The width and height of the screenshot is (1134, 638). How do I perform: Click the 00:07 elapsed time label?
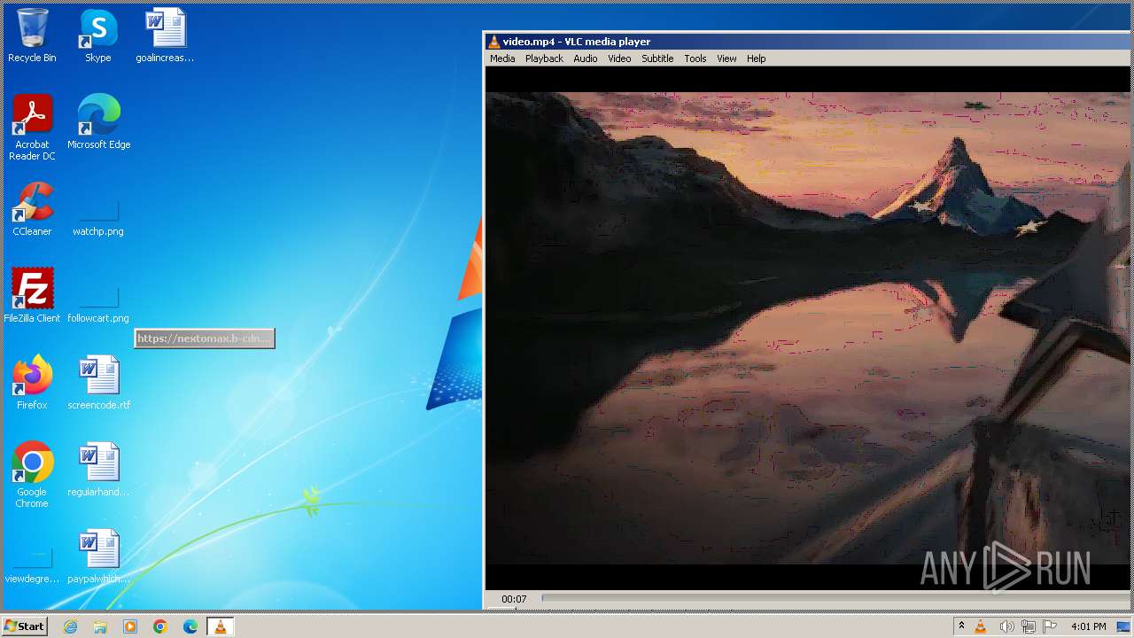514,599
